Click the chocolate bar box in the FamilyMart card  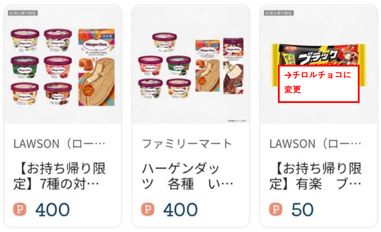233,66
